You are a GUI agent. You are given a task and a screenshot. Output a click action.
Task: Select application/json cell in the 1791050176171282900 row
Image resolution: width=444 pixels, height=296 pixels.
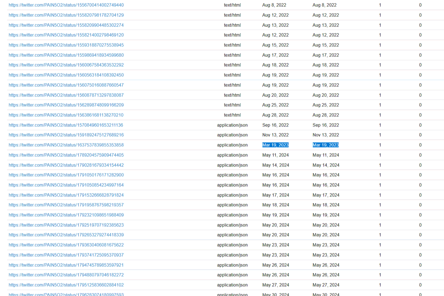(232, 175)
